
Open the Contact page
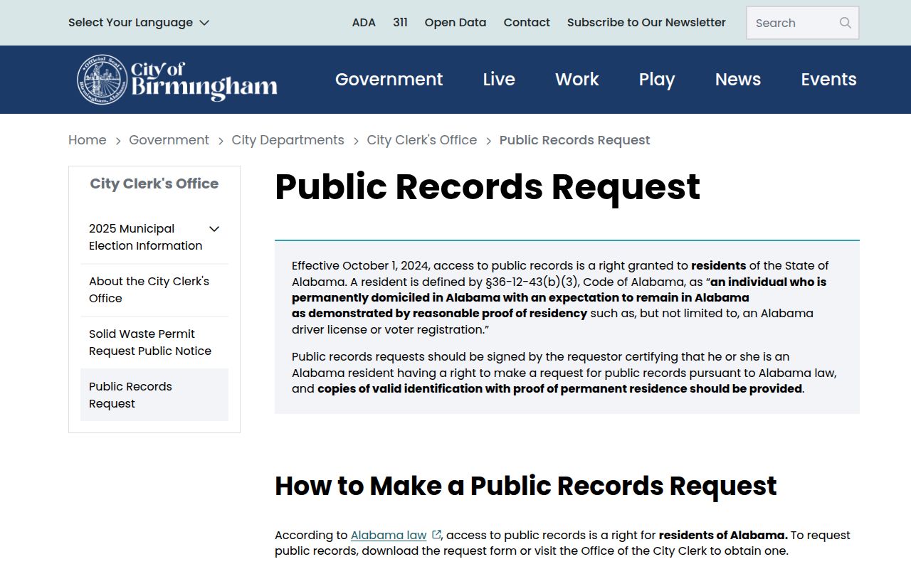pos(527,23)
